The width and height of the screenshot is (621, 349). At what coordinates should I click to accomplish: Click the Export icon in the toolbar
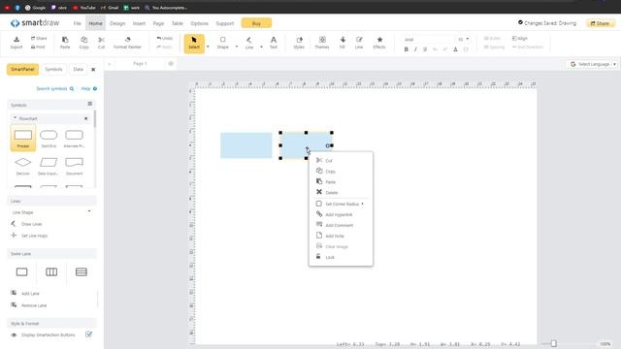pyautogui.click(x=16, y=43)
